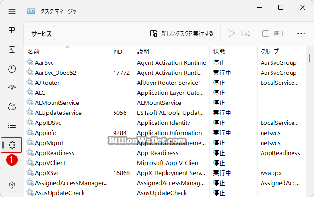Sort by the 状態 column header
The height and width of the screenshot is (197, 314).
click(233, 52)
